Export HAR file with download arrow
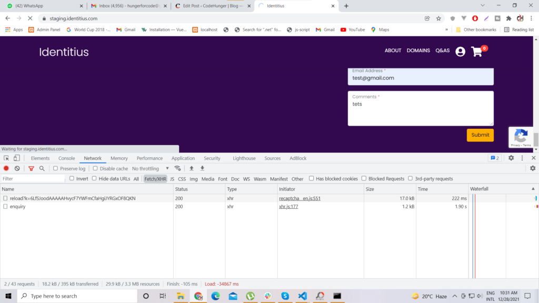539x303 pixels. [x=203, y=168]
